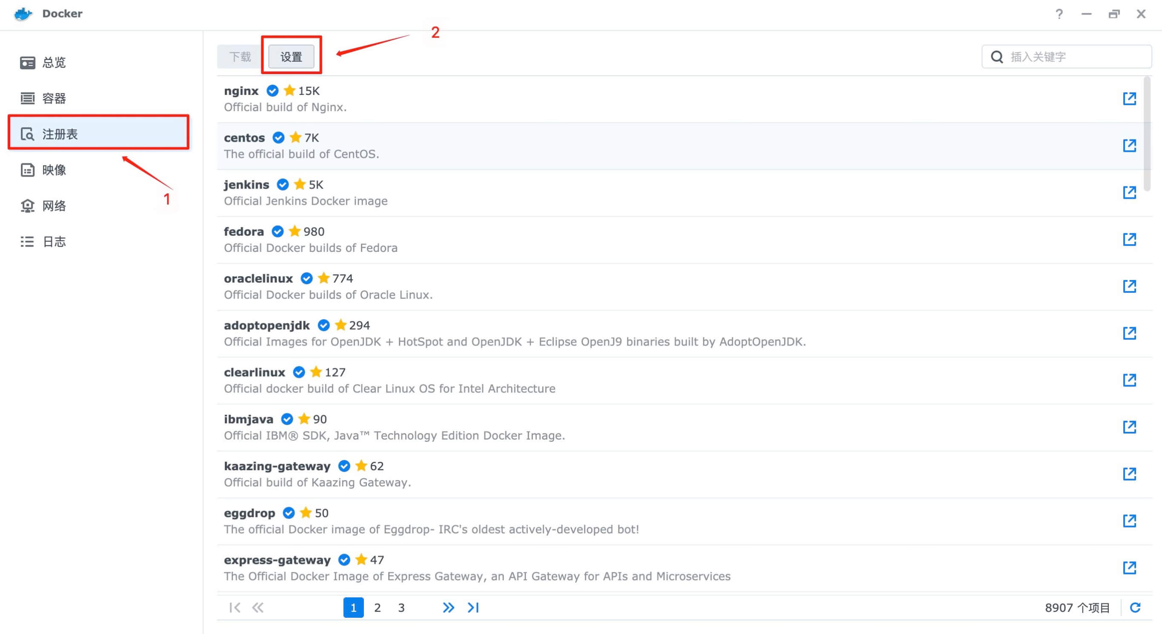Image resolution: width=1162 pixels, height=634 pixels.
Task: Select the jenkins image name
Action: click(x=246, y=184)
